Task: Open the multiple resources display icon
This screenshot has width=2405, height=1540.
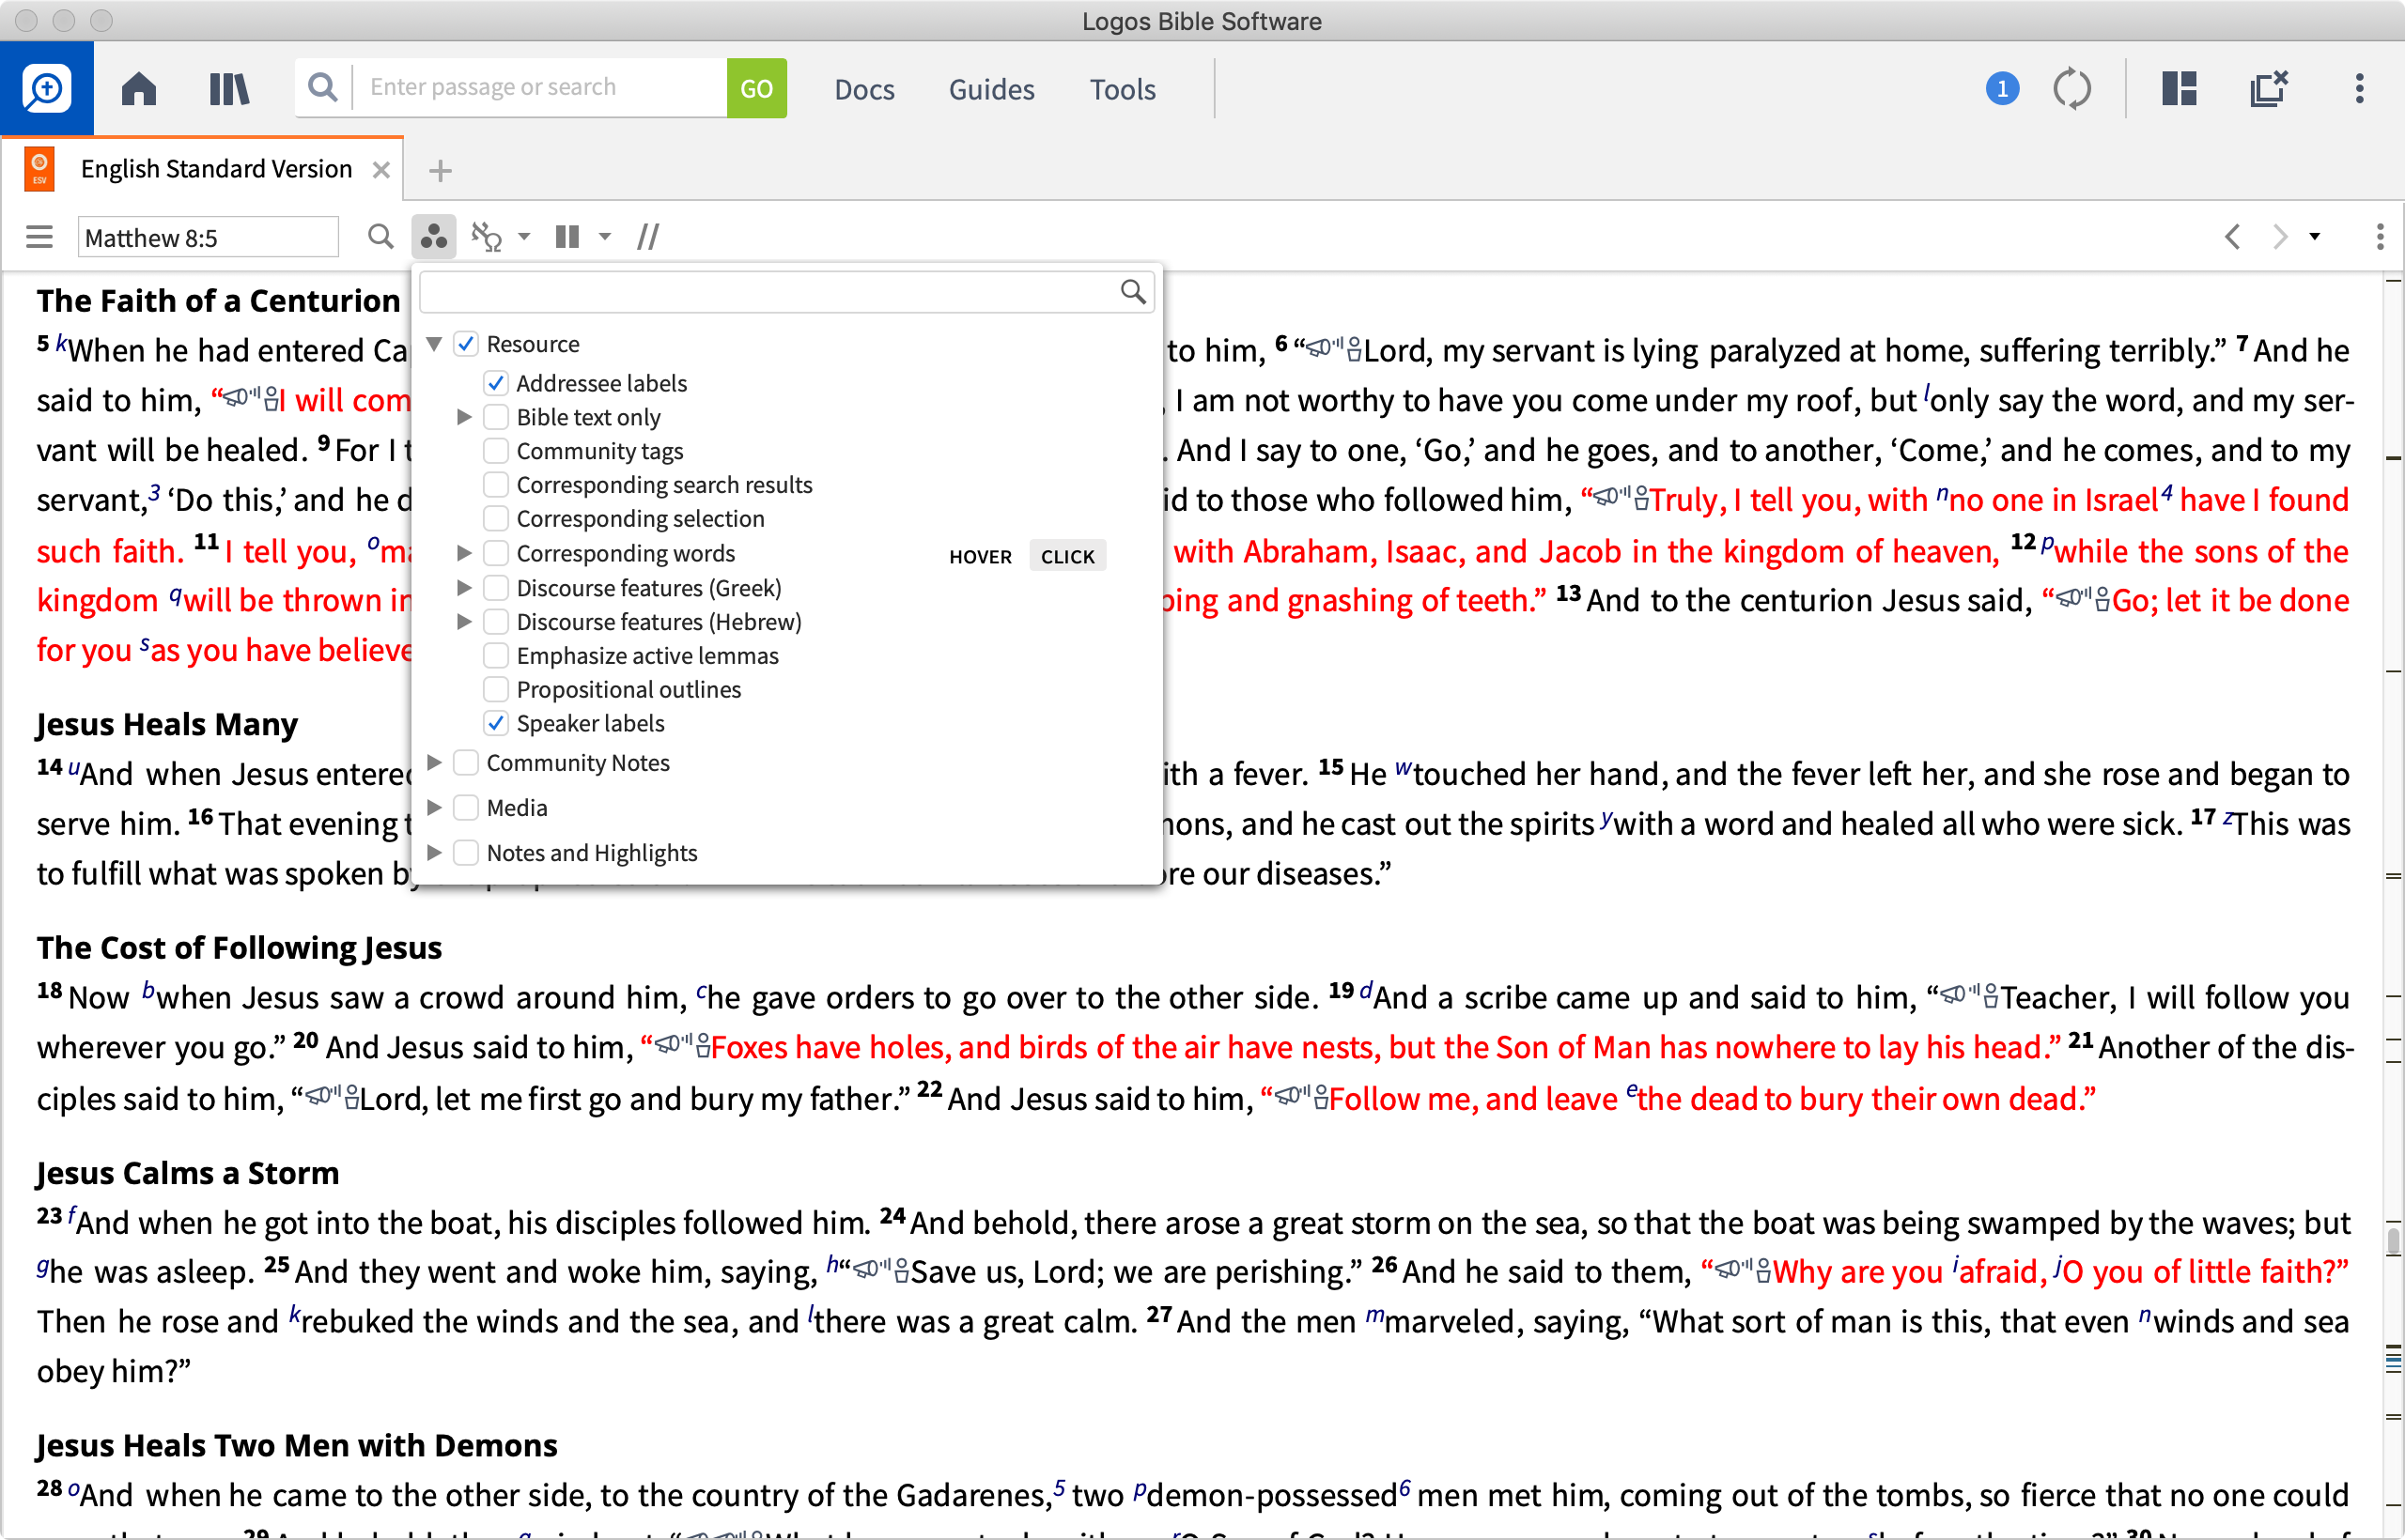Action: pyautogui.click(x=568, y=236)
